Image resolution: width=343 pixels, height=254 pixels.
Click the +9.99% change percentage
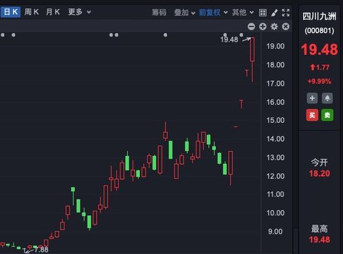point(320,81)
